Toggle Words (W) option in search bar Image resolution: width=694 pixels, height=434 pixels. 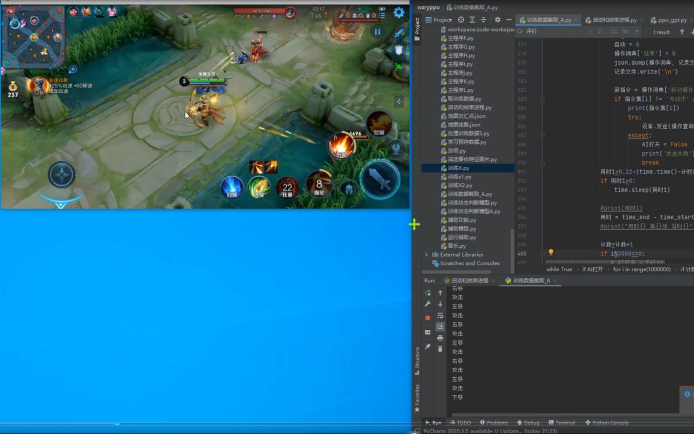pyautogui.click(x=625, y=31)
